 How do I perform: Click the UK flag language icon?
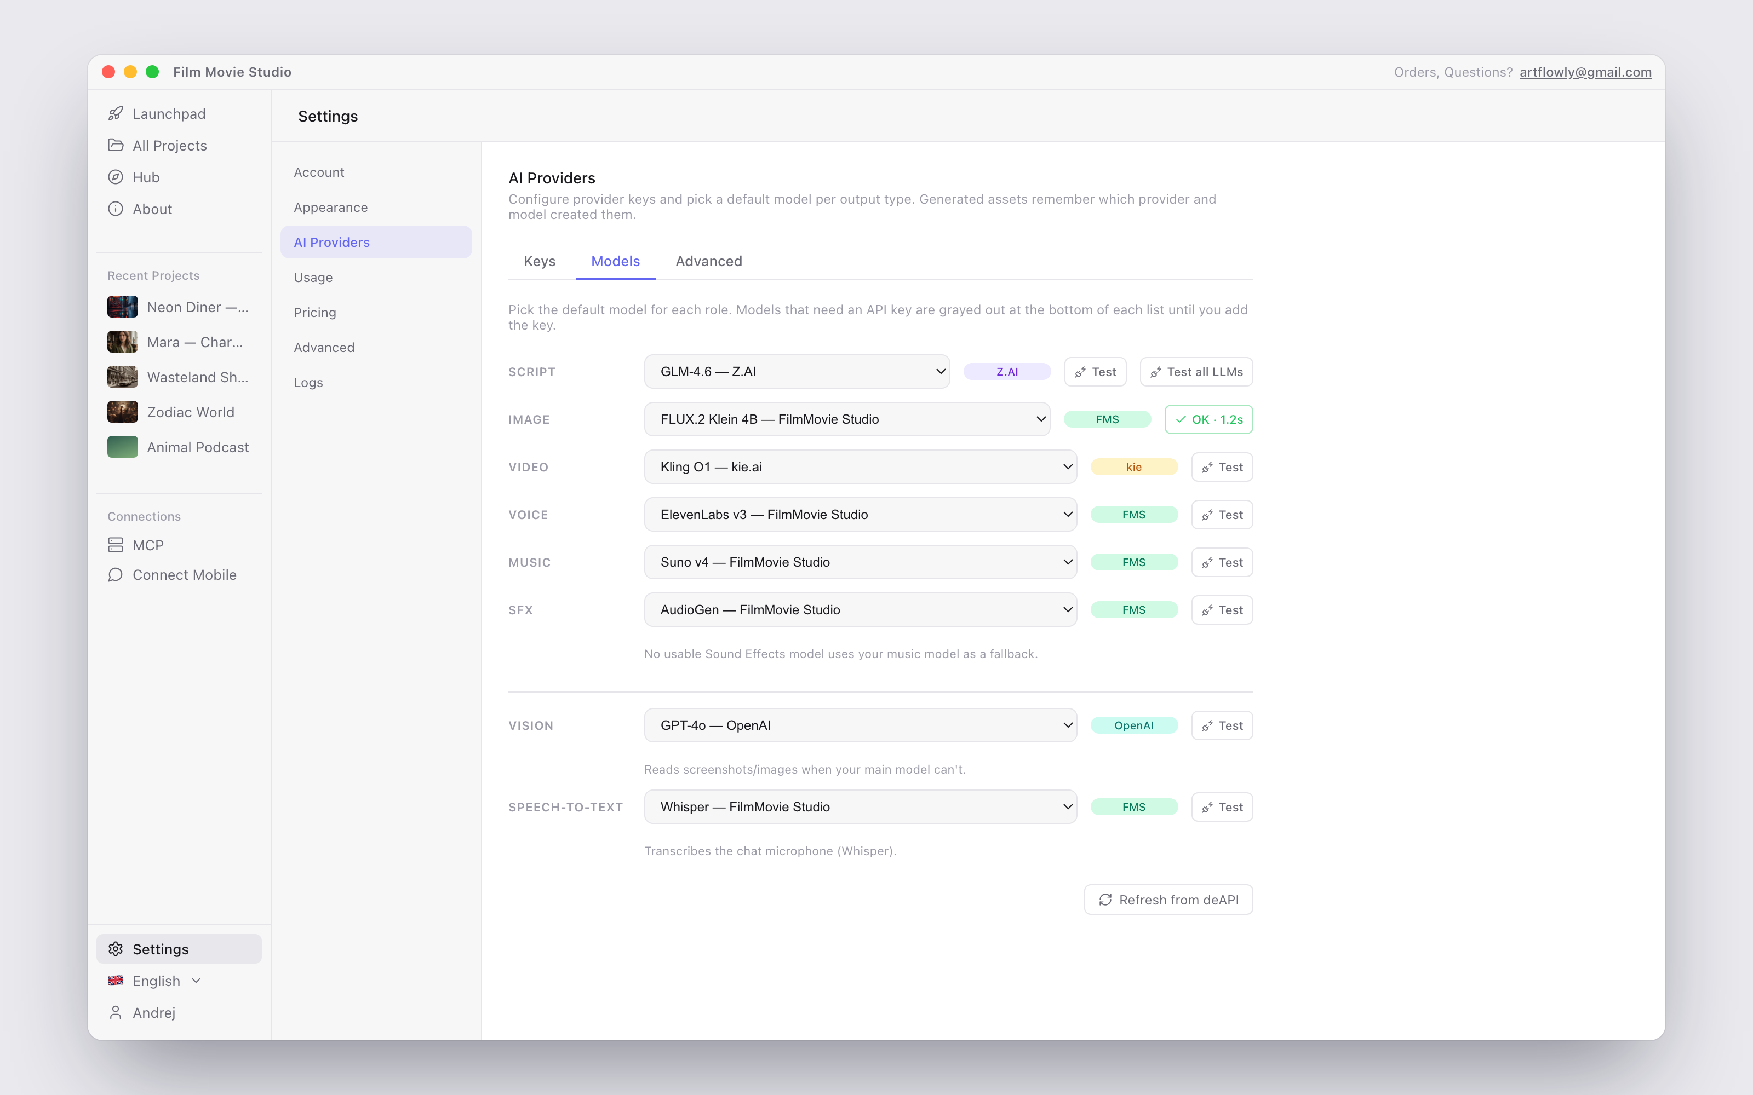point(115,981)
